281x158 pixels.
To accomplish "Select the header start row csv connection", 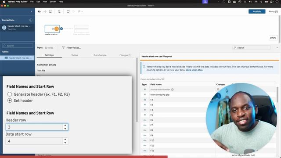I will coord(18,27).
